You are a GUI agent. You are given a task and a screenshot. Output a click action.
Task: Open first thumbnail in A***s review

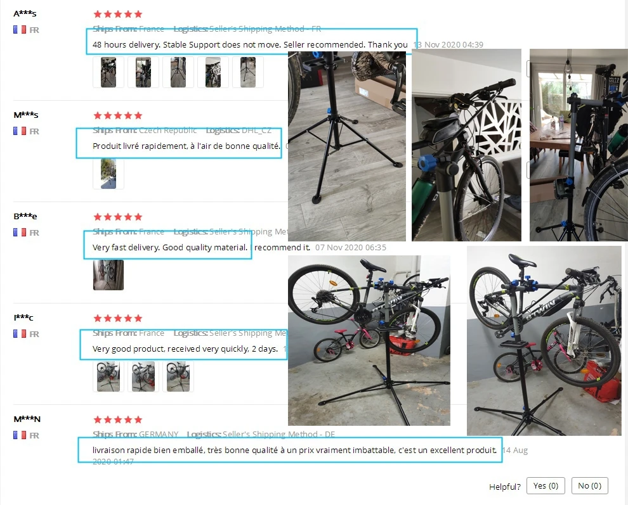coord(108,72)
